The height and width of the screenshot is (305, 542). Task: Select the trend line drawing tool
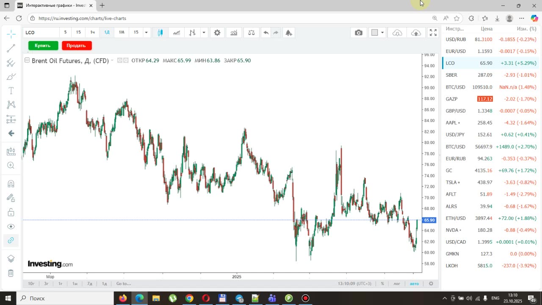tap(11, 48)
